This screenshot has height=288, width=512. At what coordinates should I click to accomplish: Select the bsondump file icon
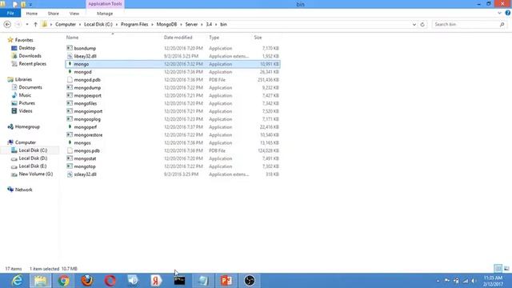(70, 48)
